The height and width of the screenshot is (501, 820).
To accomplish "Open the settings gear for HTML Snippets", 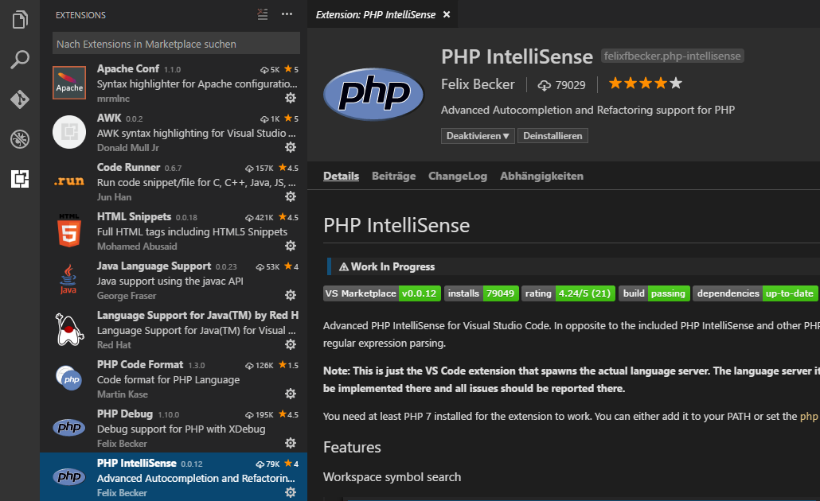I will click(291, 246).
